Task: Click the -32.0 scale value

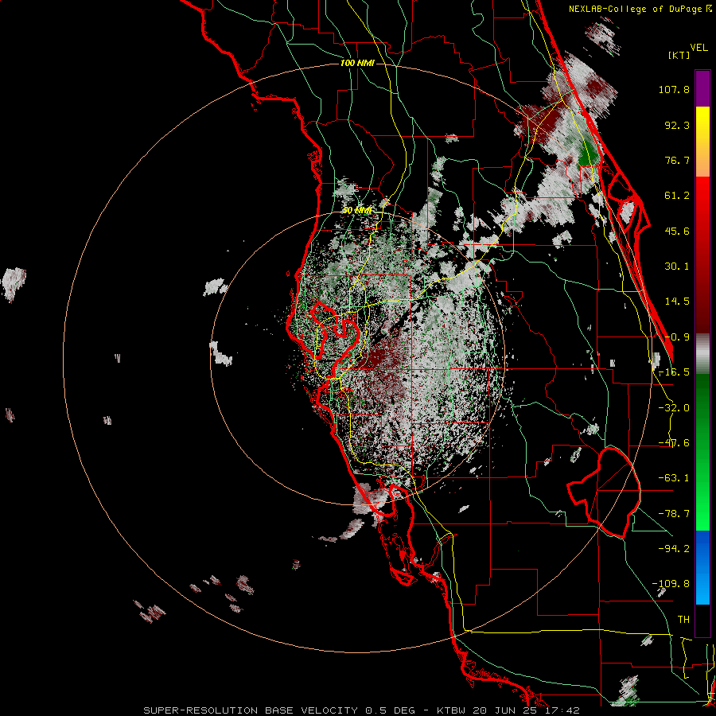Action: point(674,408)
